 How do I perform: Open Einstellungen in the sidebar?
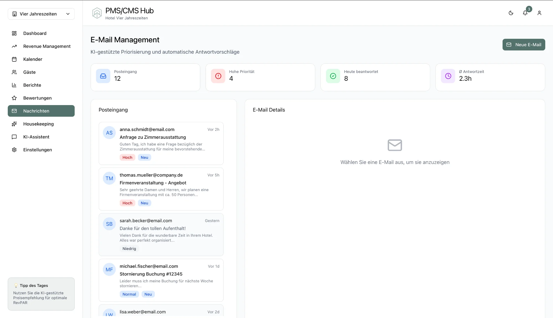pos(38,150)
